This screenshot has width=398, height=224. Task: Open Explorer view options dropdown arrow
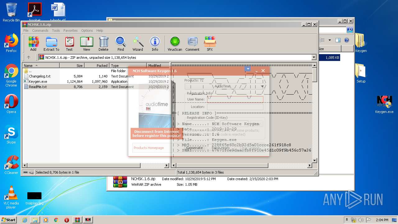(330, 40)
